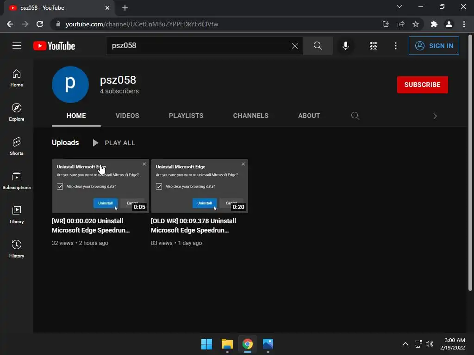Open the [WR] 00:00.020 video title
Image resolution: width=474 pixels, height=355 pixels.
[91, 226]
